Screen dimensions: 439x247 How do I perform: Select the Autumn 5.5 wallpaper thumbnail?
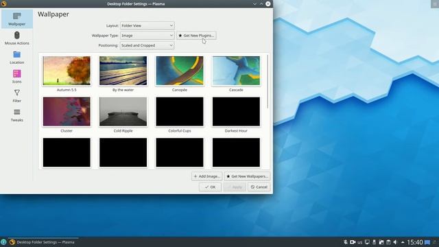tap(67, 71)
